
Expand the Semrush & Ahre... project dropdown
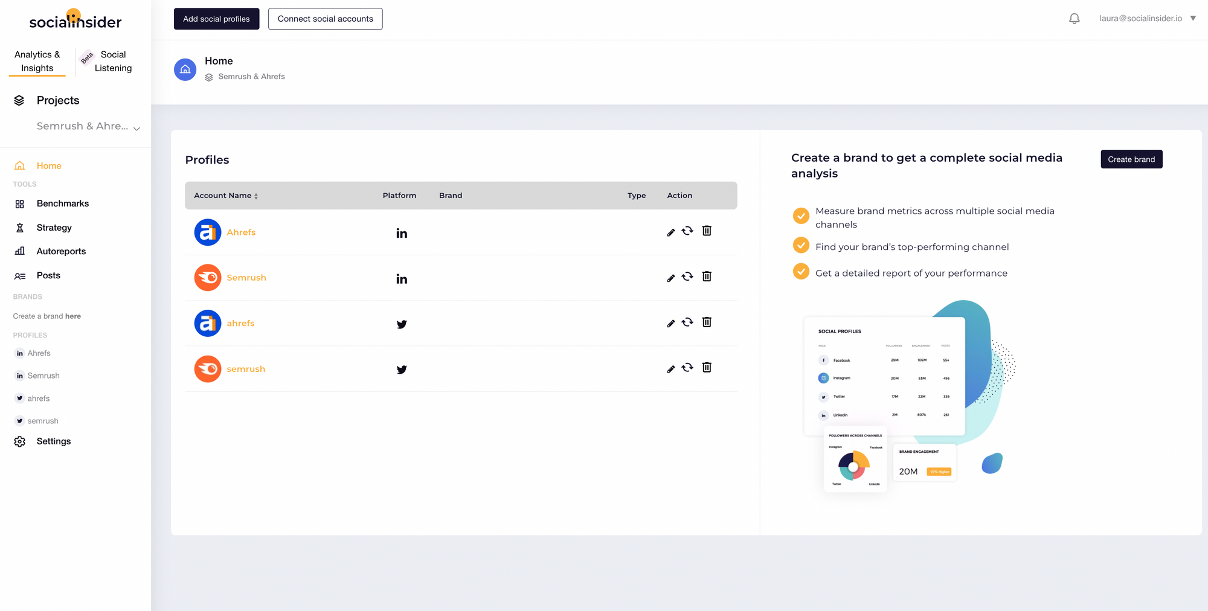(x=88, y=126)
